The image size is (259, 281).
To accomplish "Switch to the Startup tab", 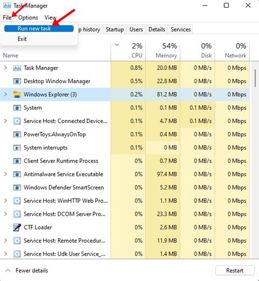I will coord(115,29).
